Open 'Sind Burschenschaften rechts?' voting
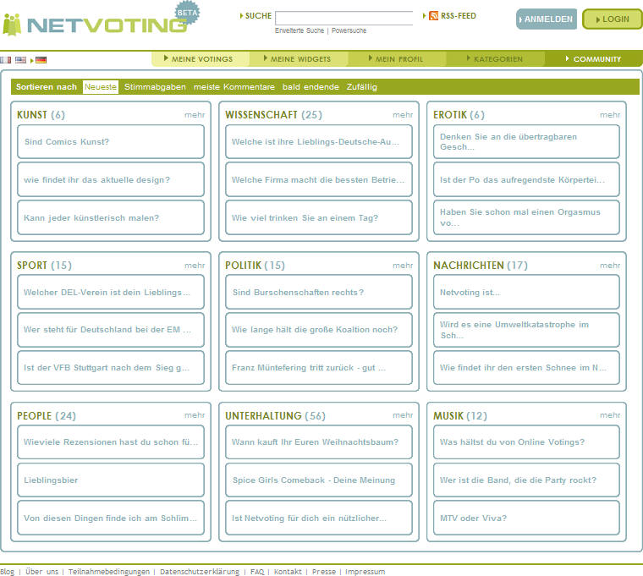 [319, 292]
